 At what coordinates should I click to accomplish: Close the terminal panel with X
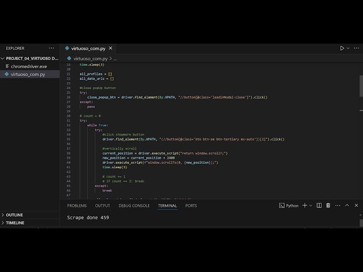356,205
